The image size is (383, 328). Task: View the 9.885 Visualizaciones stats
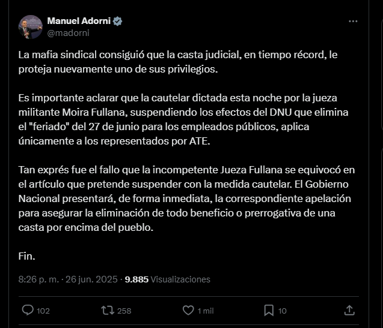click(x=167, y=279)
